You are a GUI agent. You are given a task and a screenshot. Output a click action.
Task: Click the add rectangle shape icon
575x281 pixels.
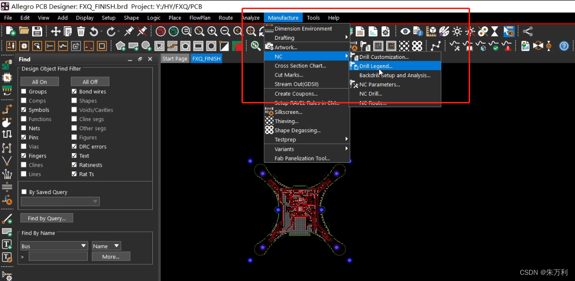click(x=133, y=46)
